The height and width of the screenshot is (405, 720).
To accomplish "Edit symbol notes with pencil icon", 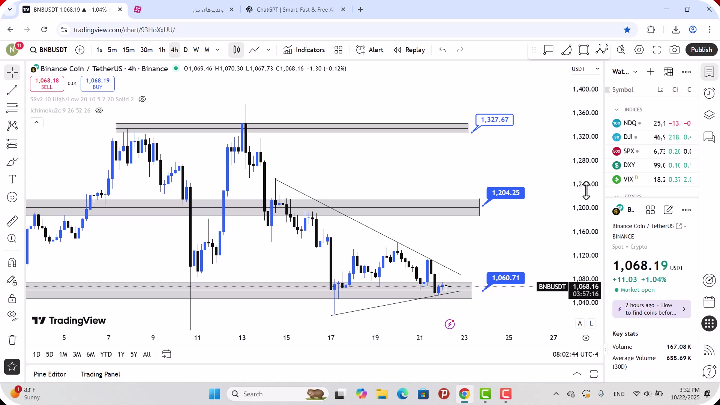I will [668, 210].
